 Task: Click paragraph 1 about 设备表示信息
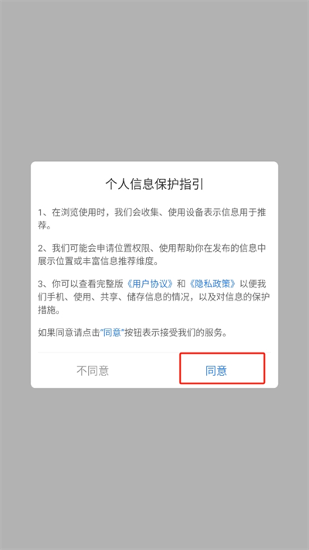pyautogui.click(x=154, y=219)
